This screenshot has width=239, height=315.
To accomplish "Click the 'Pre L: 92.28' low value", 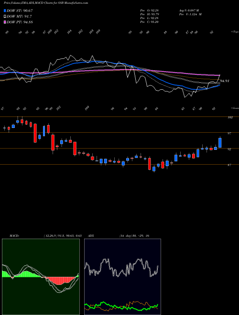I will click(x=150, y=18).
